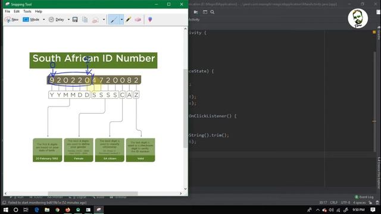Open Task View on the taskbar

[26, 210]
